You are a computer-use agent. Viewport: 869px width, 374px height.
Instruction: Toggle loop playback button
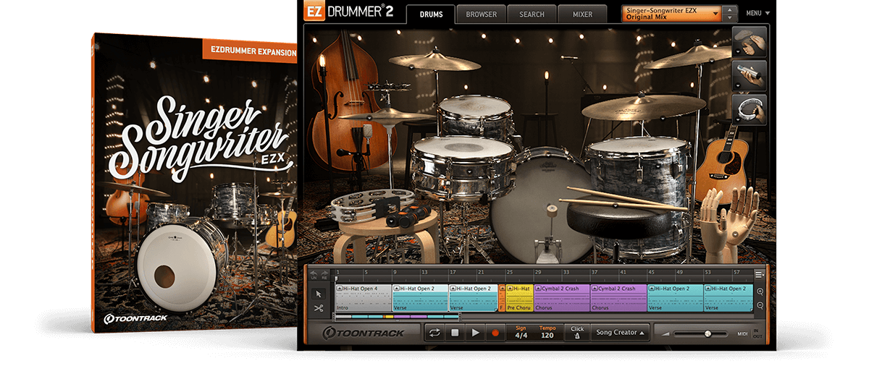click(x=435, y=333)
